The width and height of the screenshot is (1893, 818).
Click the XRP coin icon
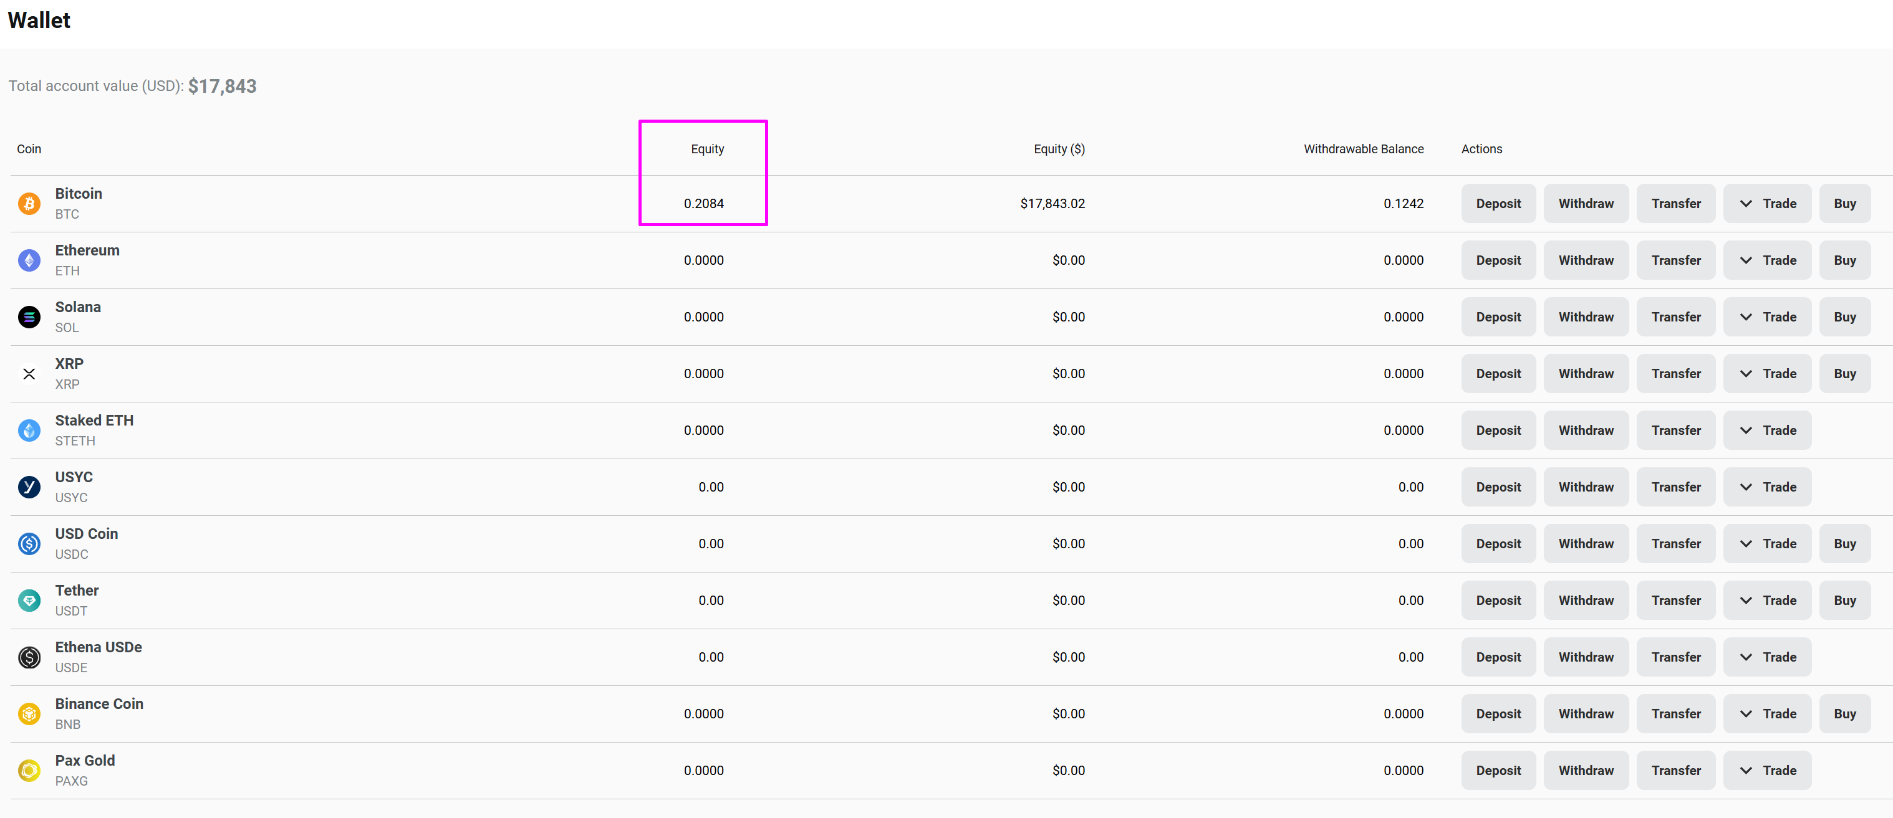click(29, 374)
